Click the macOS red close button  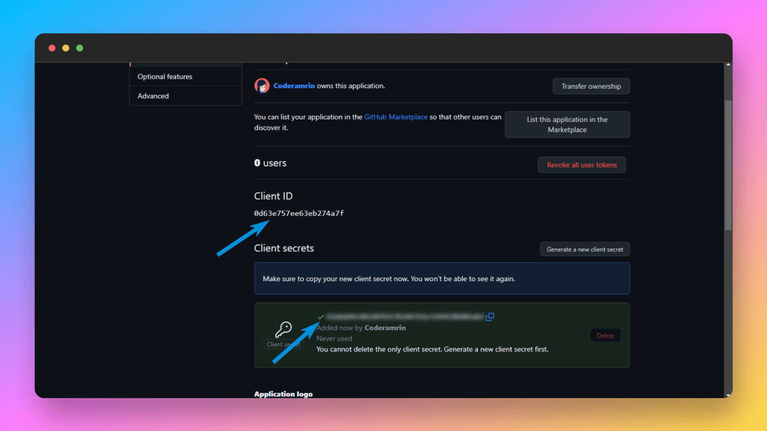(53, 48)
